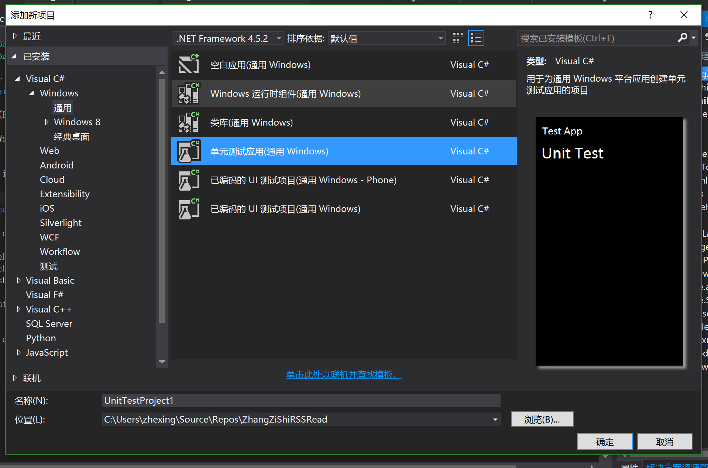The image size is (708, 468).
Task: Click the class library (类库) template icon
Action: tap(189, 122)
